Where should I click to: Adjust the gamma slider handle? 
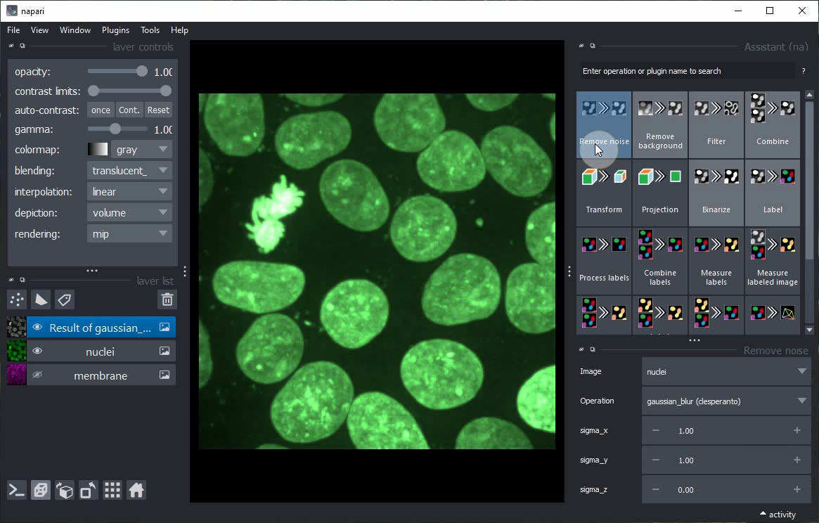coord(115,129)
